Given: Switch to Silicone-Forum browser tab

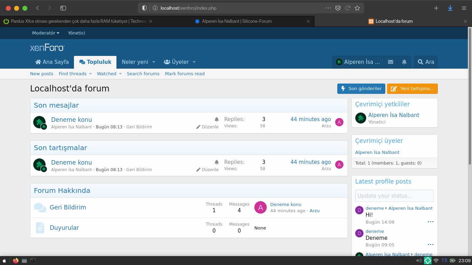Looking at the screenshot, I should click(236, 21).
